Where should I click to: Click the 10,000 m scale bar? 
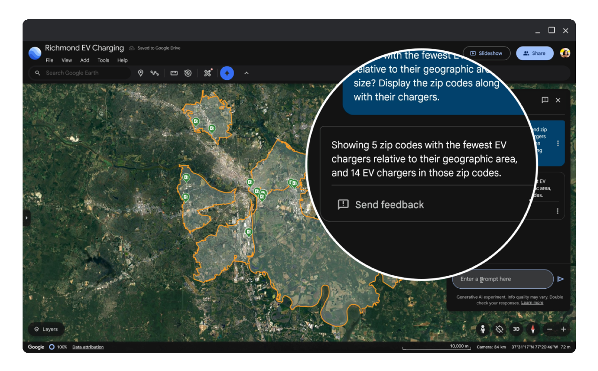click(436, 347)
